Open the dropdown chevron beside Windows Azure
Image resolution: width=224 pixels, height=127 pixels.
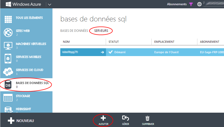49,4
